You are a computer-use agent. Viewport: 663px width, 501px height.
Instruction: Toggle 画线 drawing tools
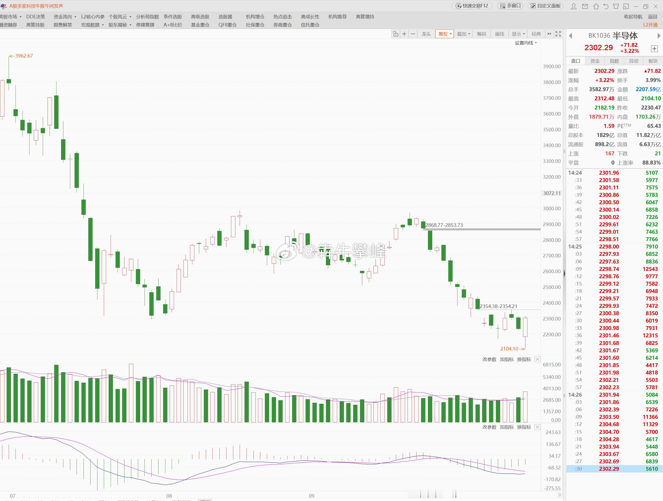499,34
